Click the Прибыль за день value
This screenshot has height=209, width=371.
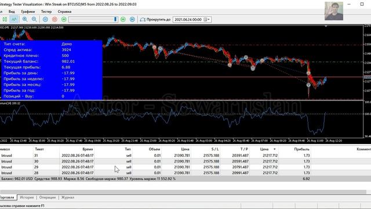pos(68,73)
